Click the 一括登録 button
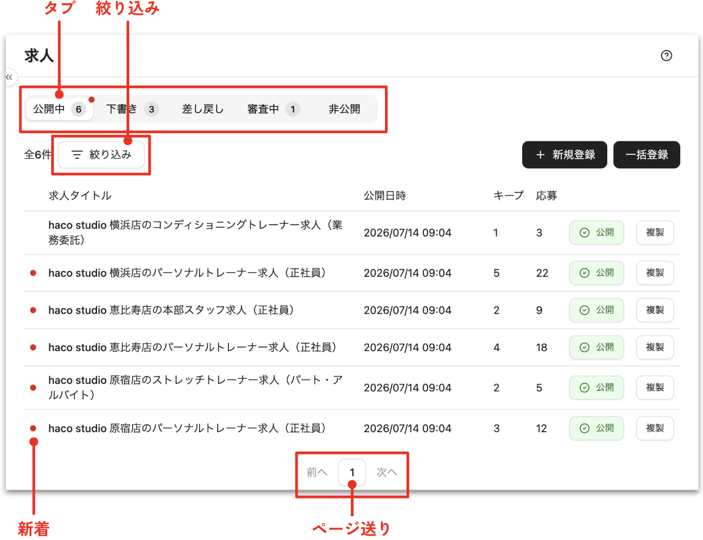 point(647,155)
